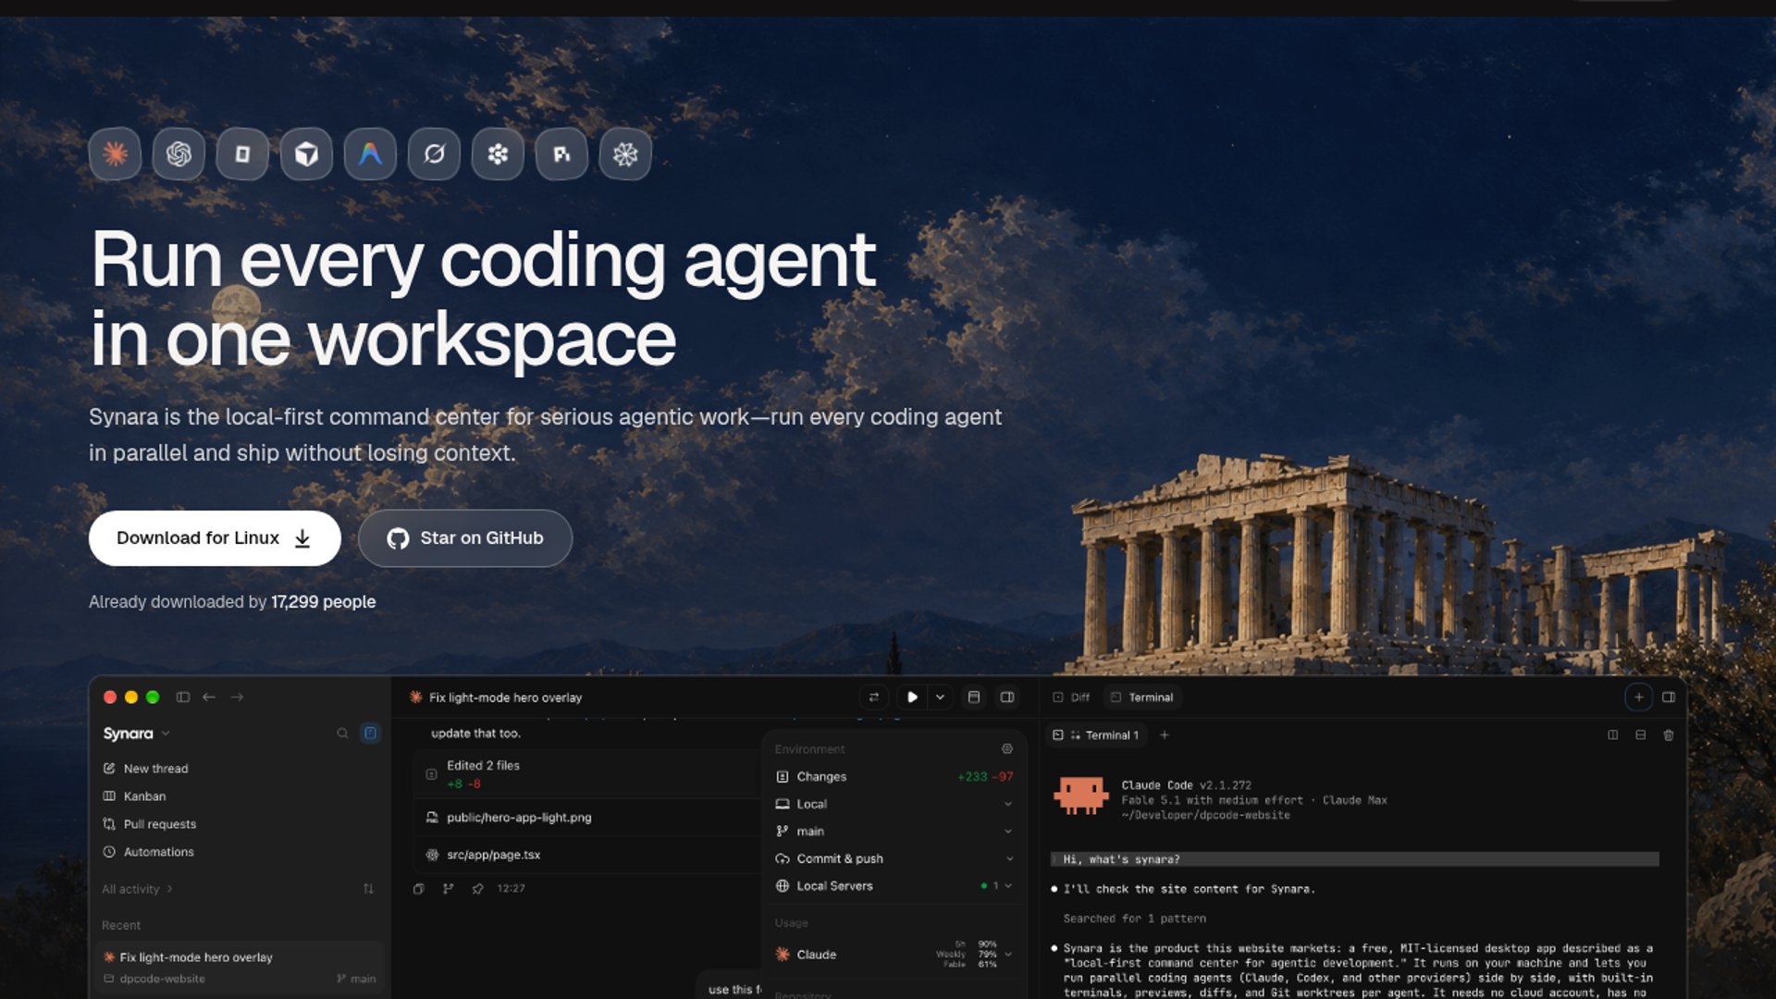Click the Claude starburst agent icon in hero row
Image resolution: width=1776 pixels, height=999 pixels.
115,154
